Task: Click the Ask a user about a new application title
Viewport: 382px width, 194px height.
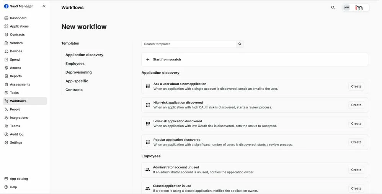Action: tap(180, 84)
